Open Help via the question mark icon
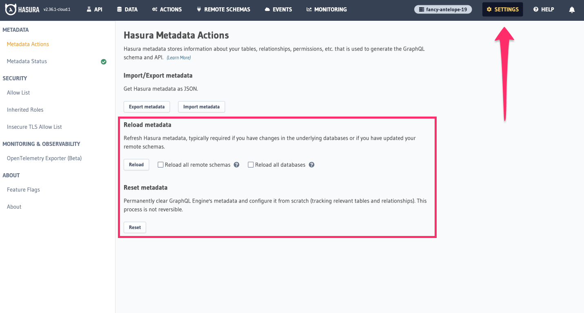The image size is (584, 313). 535,9
